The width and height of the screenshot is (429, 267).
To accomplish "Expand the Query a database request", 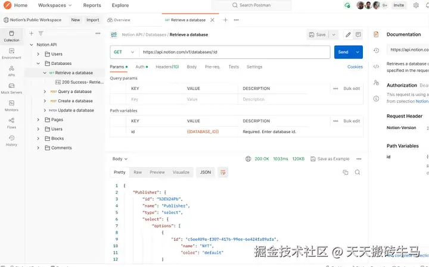I will [x=45, y=92].
